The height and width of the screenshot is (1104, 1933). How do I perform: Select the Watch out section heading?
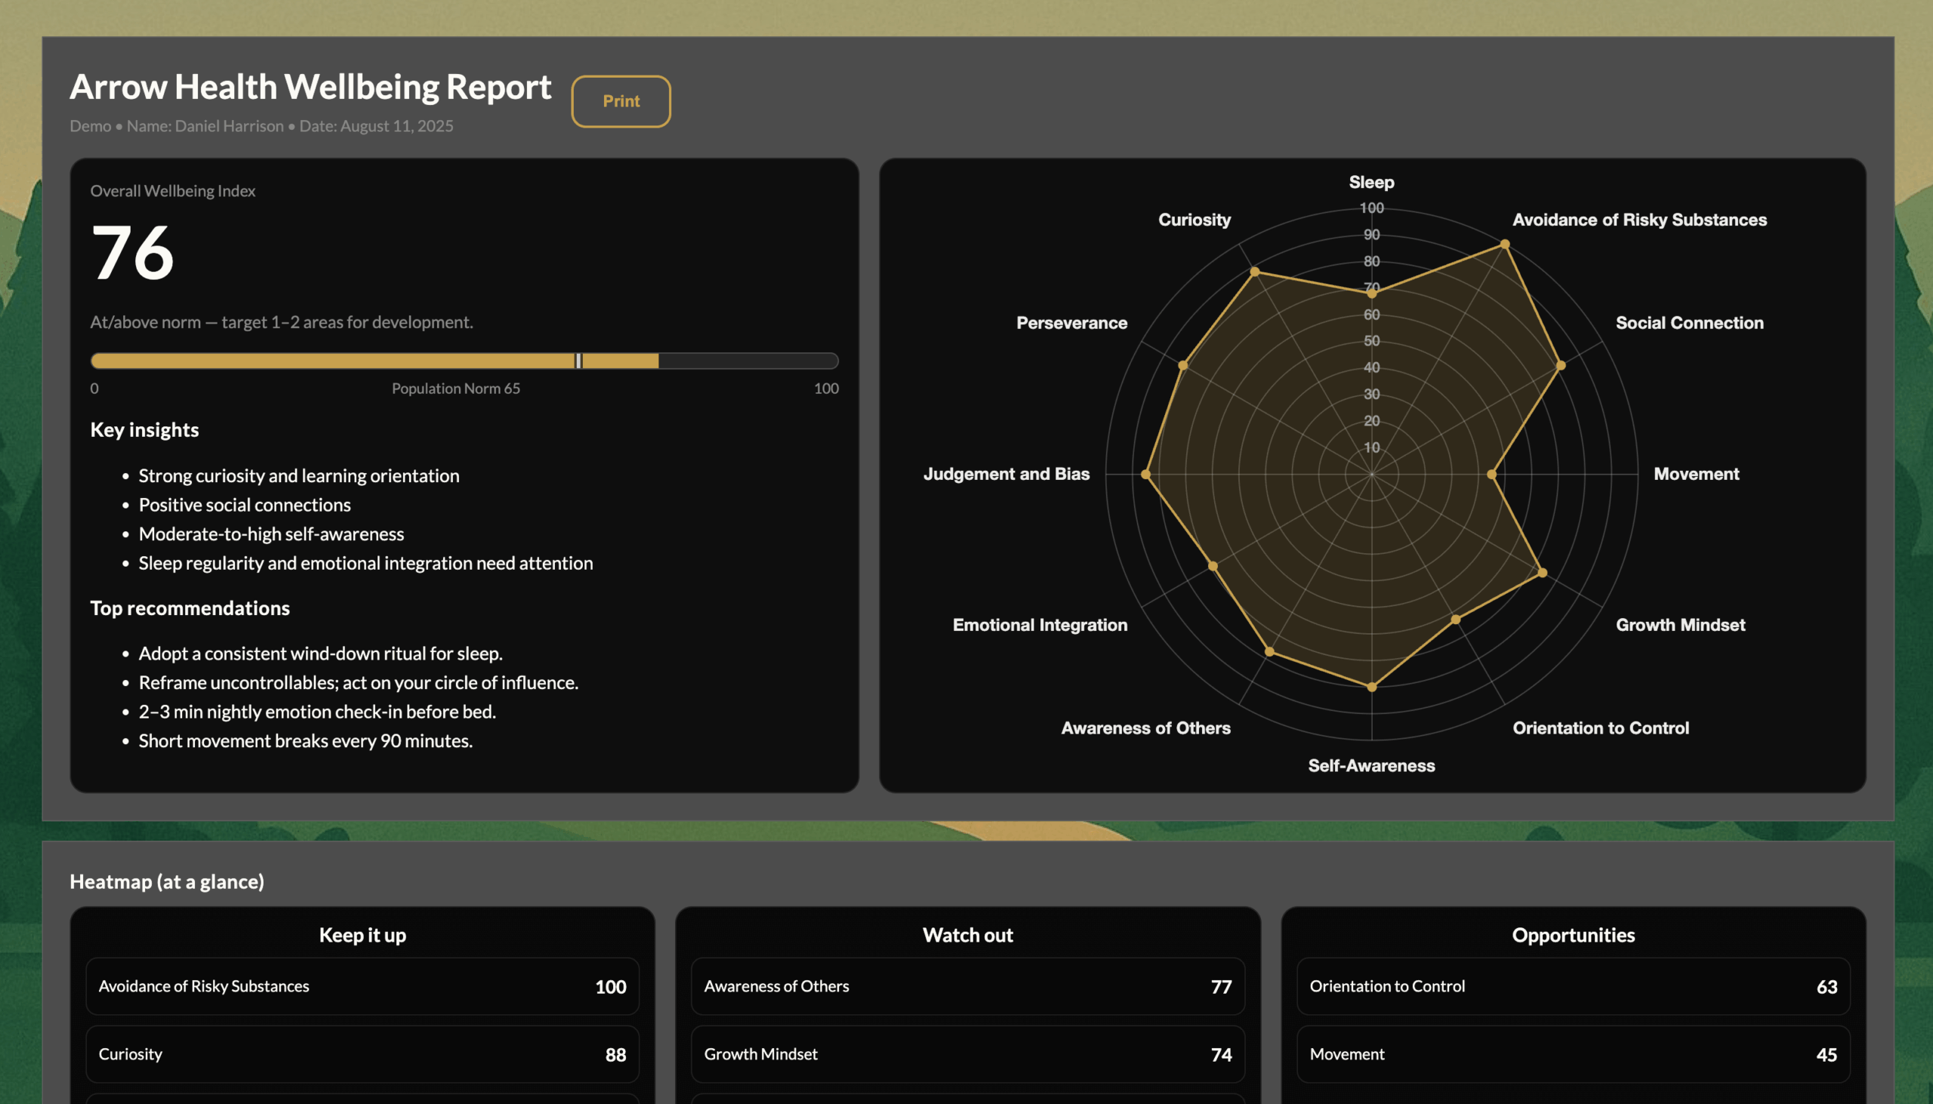[966, 934]
